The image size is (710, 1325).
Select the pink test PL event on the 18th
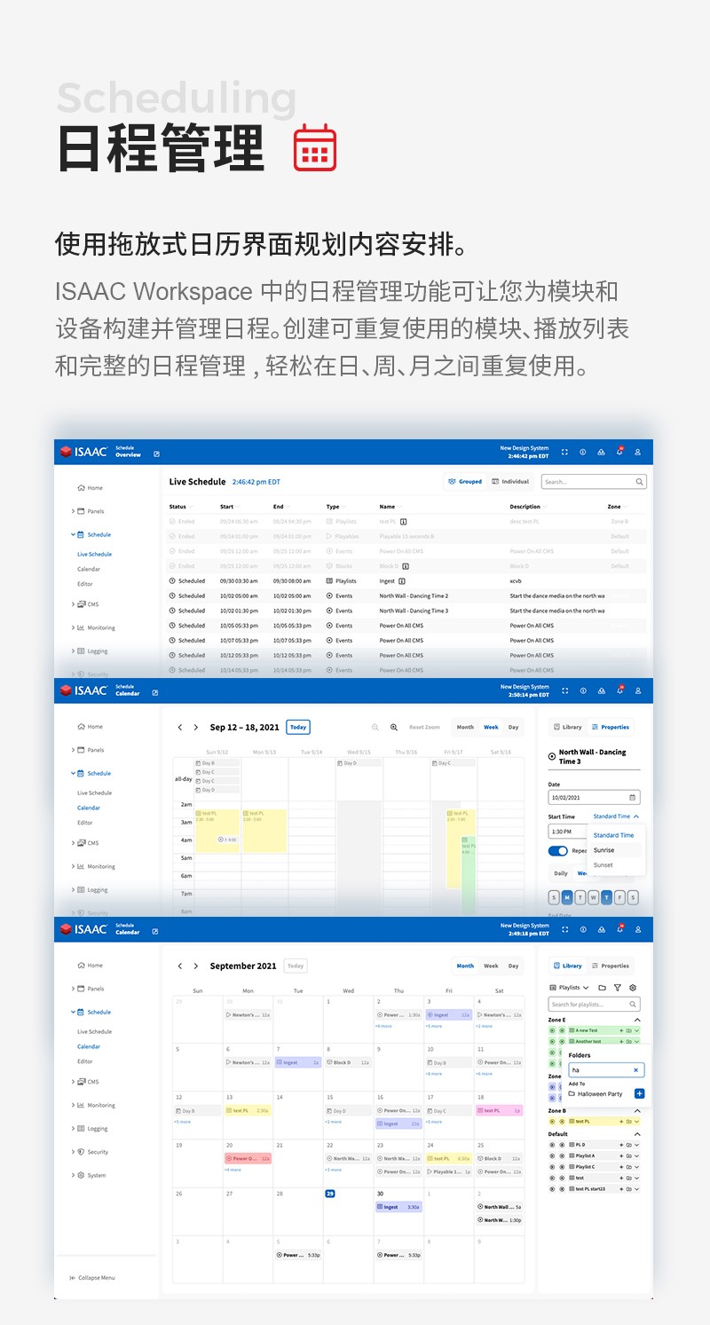pyautogui.click(x=500, y=1110)
